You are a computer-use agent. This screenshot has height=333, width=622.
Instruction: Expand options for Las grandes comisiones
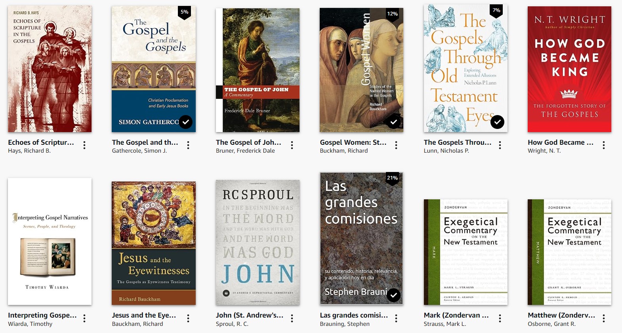point(396,318)
